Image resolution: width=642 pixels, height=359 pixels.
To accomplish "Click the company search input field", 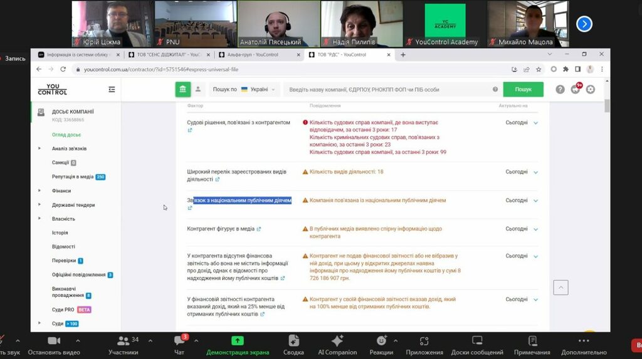I will pos(389,90).
